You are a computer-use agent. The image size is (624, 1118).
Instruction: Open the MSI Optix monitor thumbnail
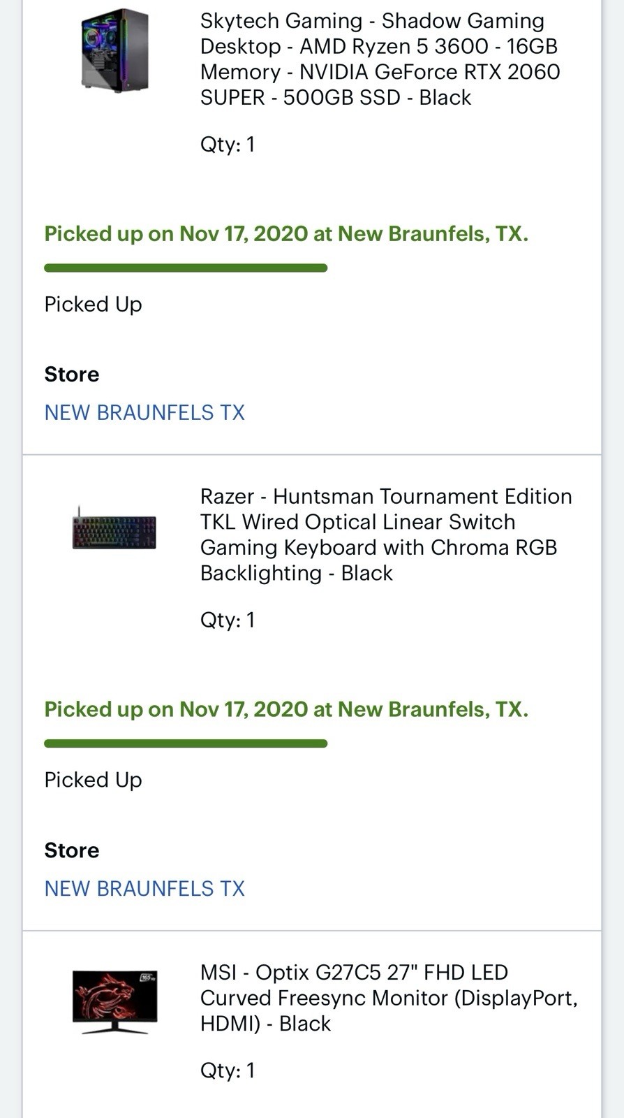(114, 1001)
